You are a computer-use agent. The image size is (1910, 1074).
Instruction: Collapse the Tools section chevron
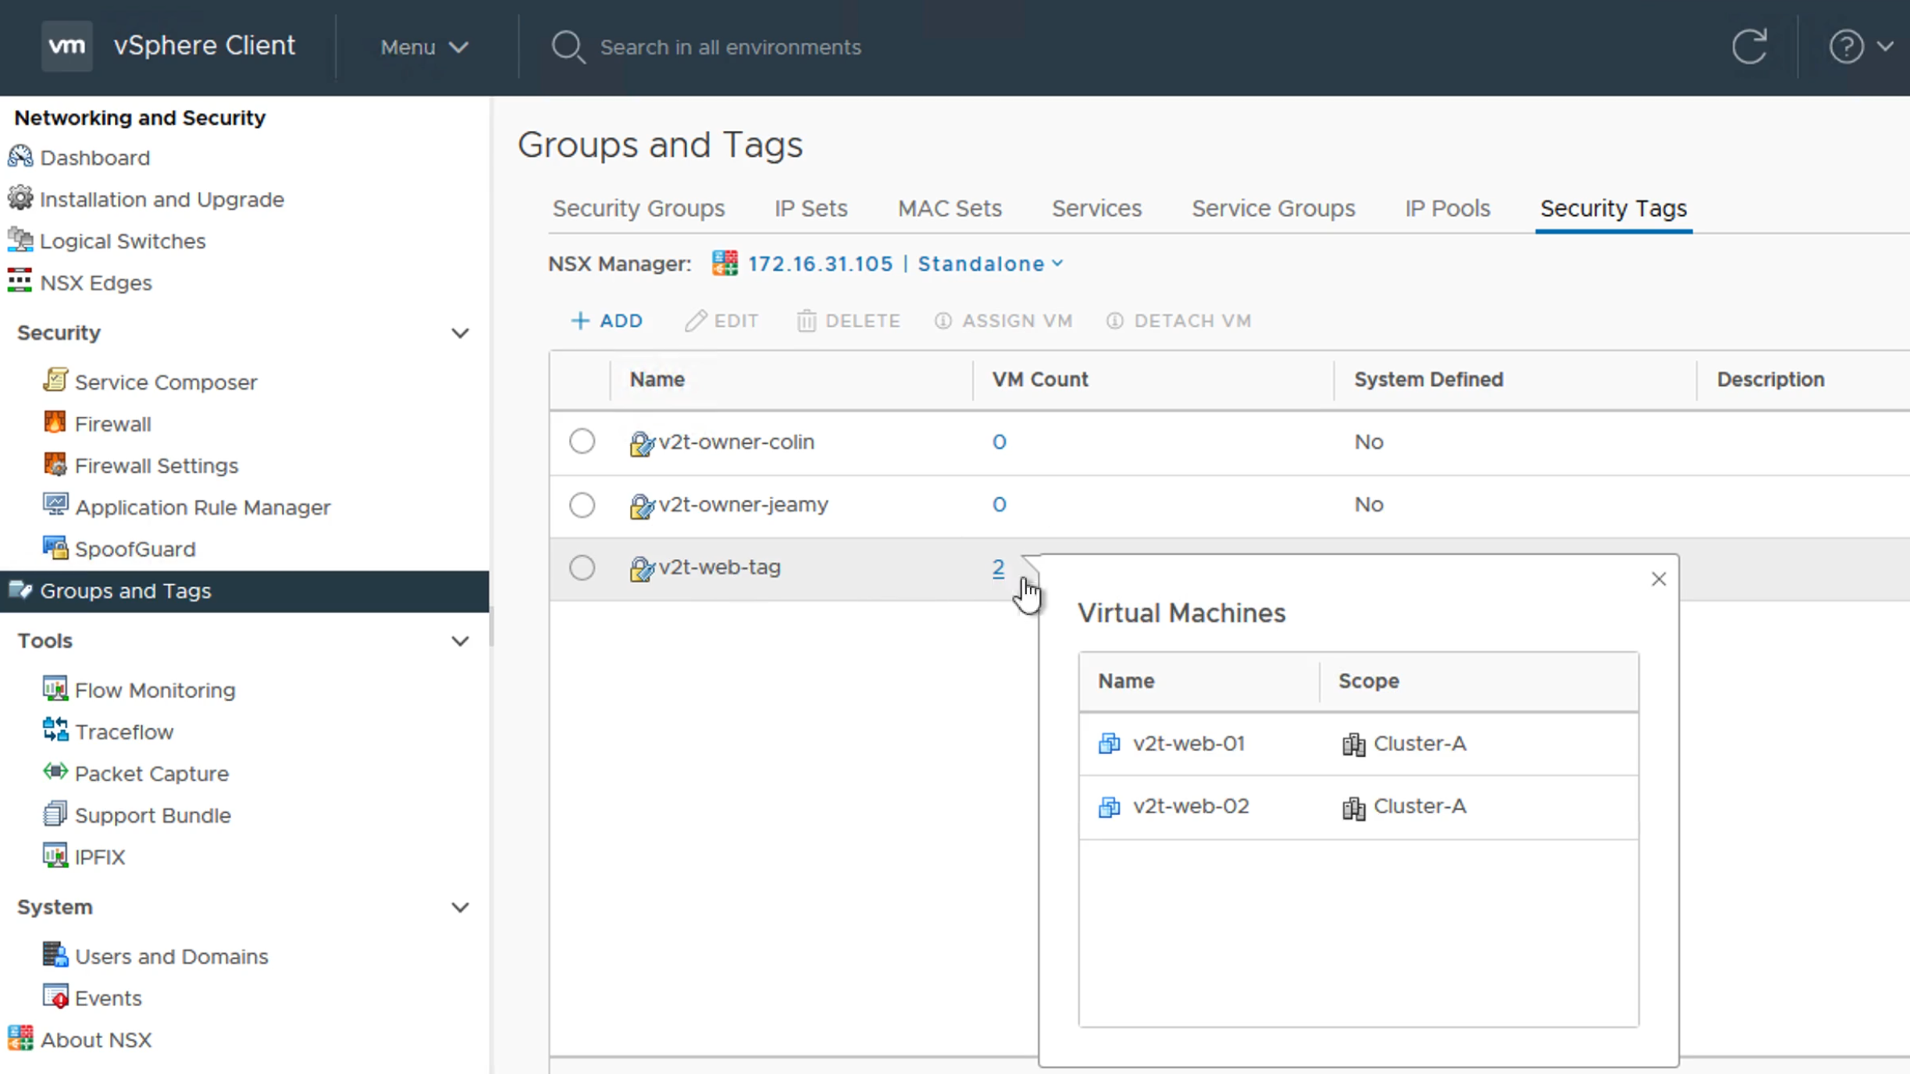click(461, 641)
